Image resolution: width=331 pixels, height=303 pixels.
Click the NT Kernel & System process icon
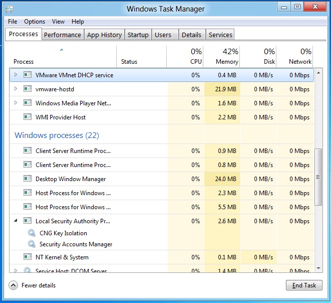pos(28,257)
